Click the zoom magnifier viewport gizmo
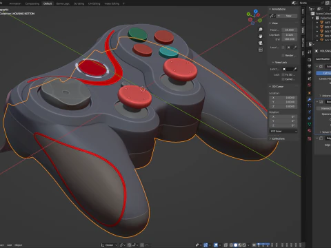The image size is (331, 248). (261, 30)
